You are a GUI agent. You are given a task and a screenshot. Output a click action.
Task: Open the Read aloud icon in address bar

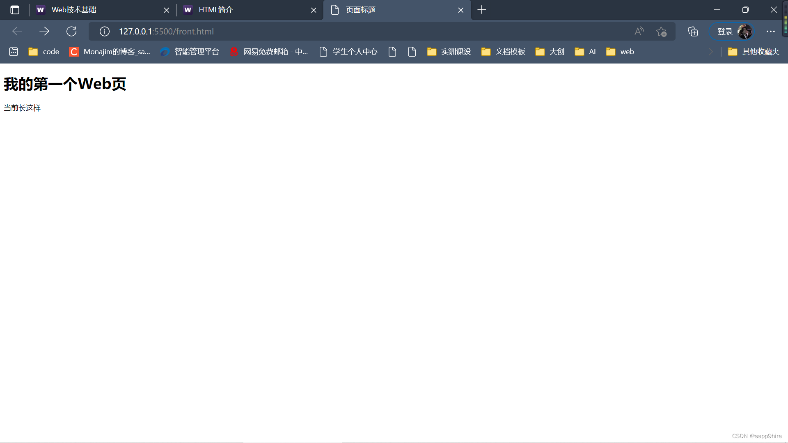click(639, 31)
